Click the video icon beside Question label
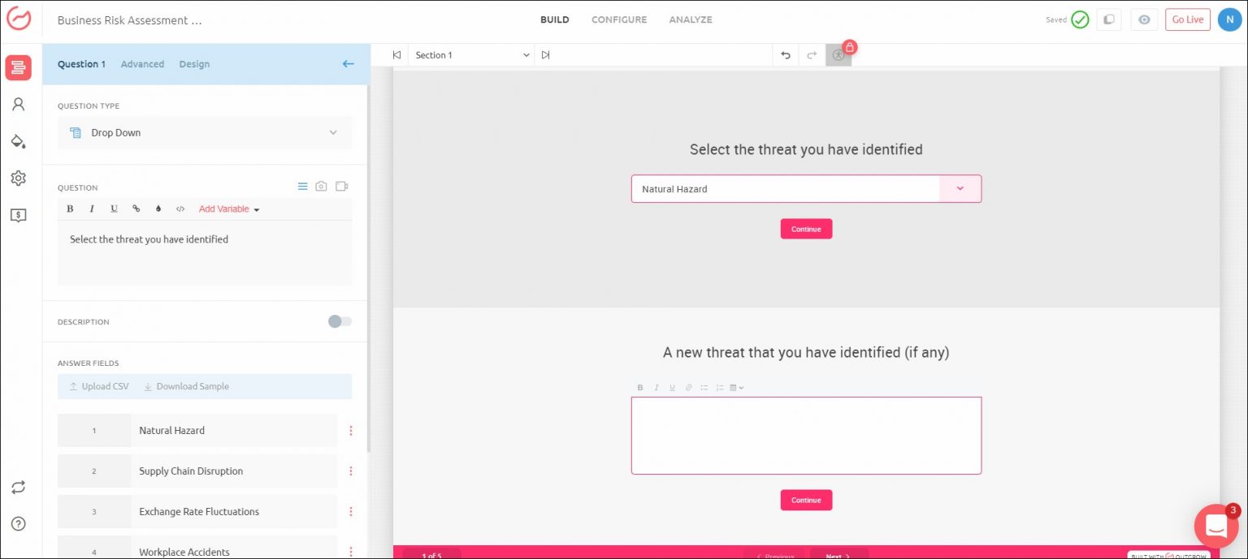The width and height of the screenshot is (1248, 559). point(341,187)
